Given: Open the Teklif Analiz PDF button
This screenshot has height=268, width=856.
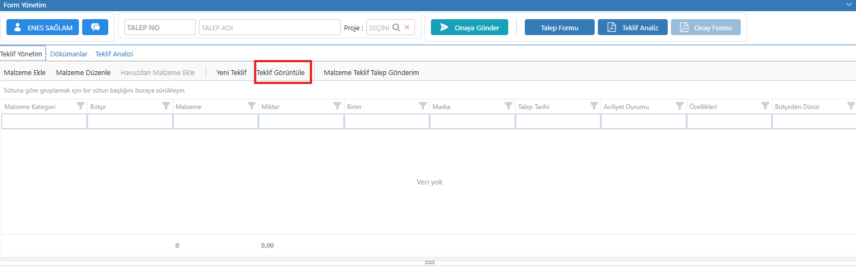Looking at the screenshot, I should [x=633, y=28].
